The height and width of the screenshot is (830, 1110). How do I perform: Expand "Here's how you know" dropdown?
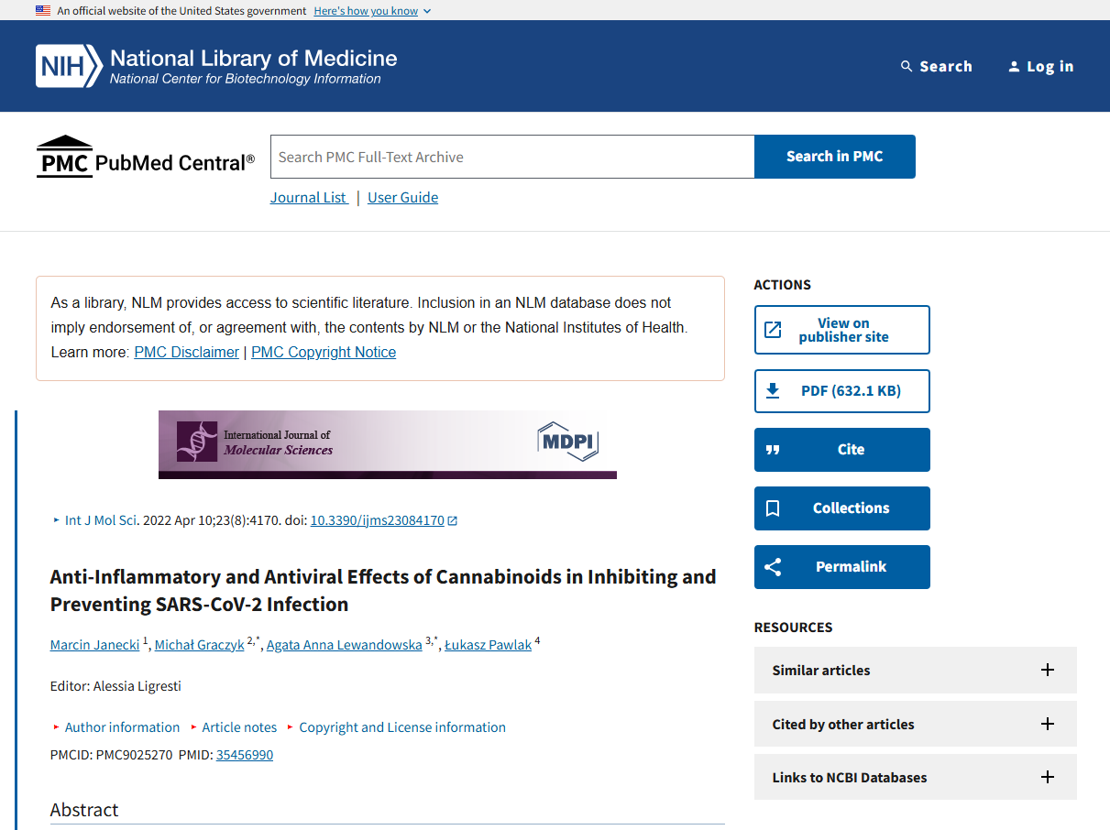pos(372,11)
